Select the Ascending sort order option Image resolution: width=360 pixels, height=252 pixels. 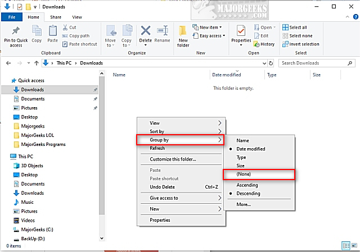[248, 185]
